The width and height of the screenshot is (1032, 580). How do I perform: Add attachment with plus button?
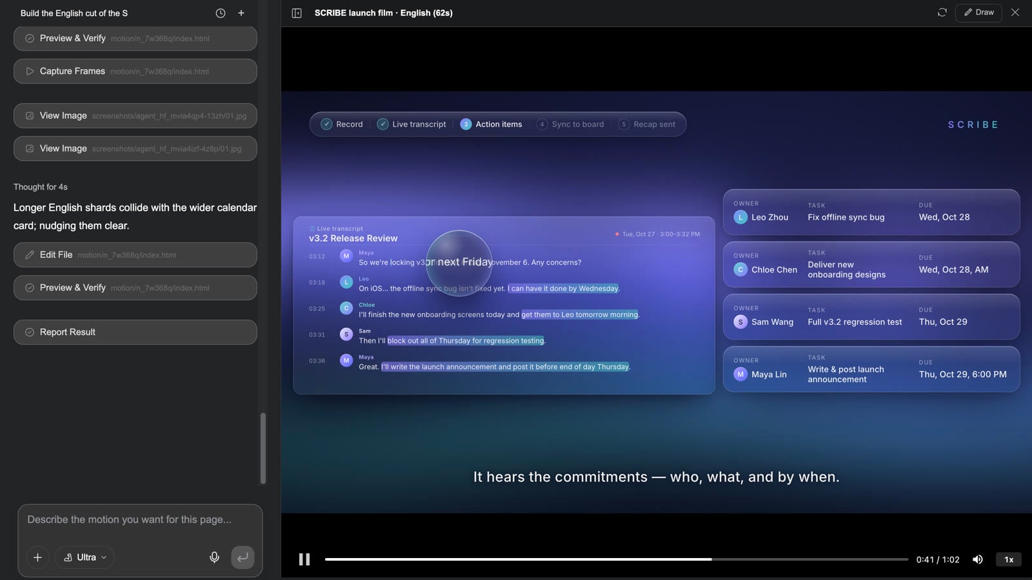coord(37,557)
